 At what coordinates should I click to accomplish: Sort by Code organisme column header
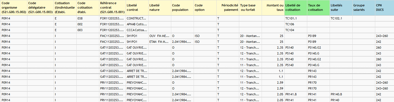[x=14, y=8]
